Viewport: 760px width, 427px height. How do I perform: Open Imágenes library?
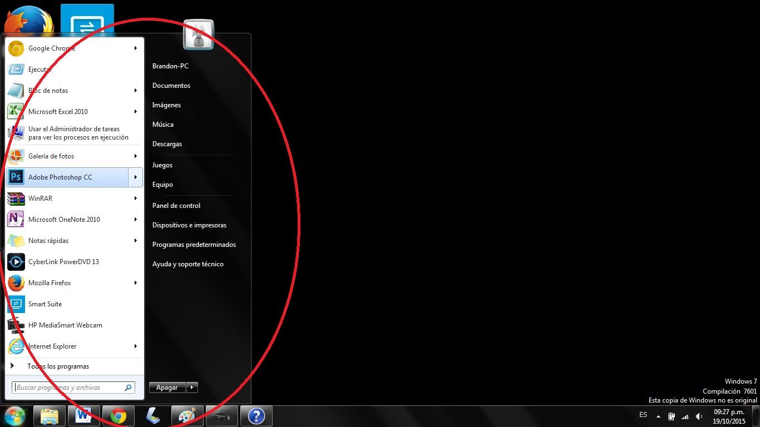point(166,105)
